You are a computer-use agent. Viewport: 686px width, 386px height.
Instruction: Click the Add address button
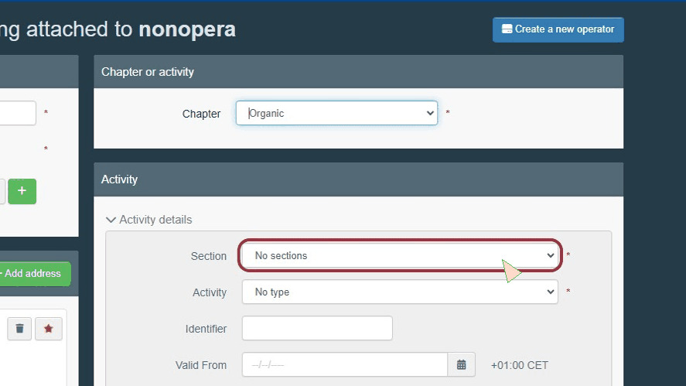click(34, 274)
